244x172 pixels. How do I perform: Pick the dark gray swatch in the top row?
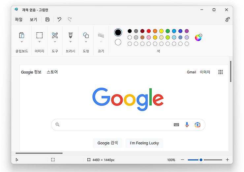click(136, 31)
